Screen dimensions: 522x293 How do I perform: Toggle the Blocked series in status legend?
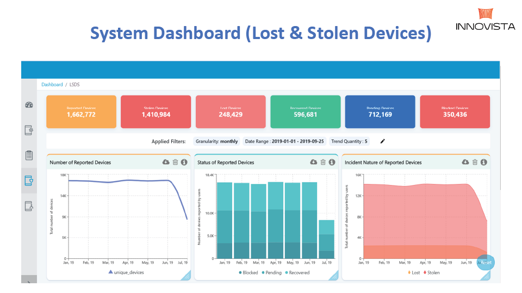248,272
